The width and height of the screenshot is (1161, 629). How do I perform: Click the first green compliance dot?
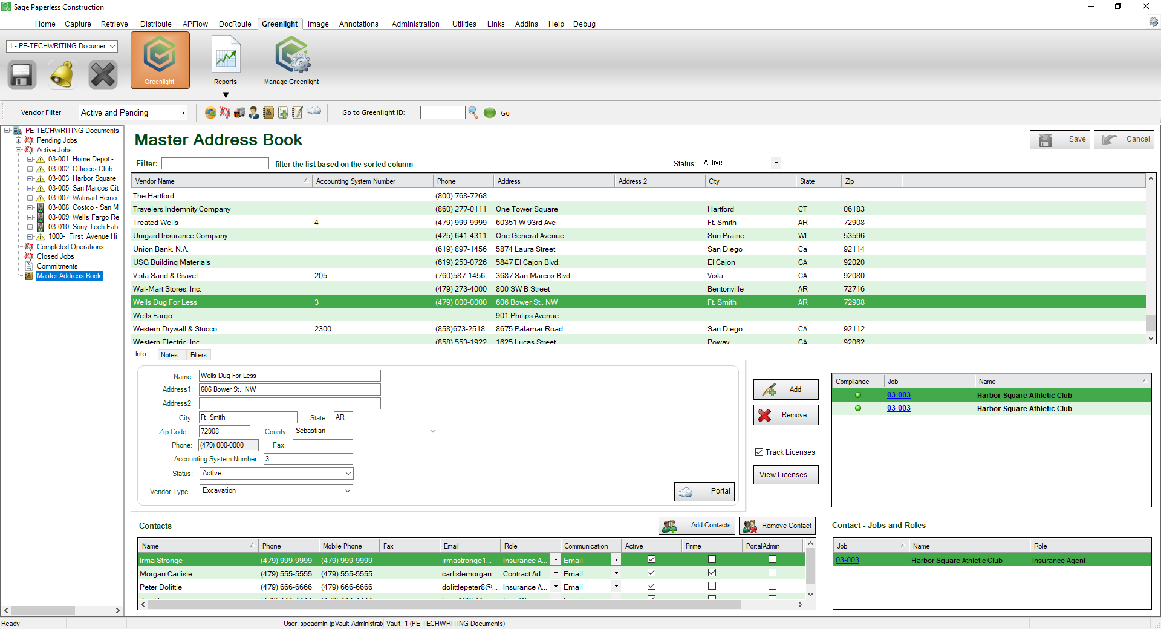click(857, 395)
